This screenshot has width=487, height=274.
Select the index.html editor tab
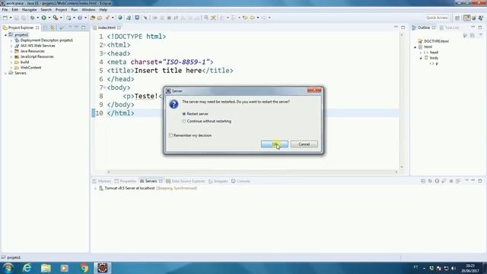coord(107,27)
